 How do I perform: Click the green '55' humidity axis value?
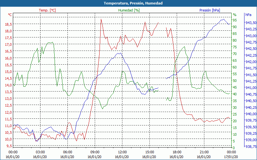(235, 74)
